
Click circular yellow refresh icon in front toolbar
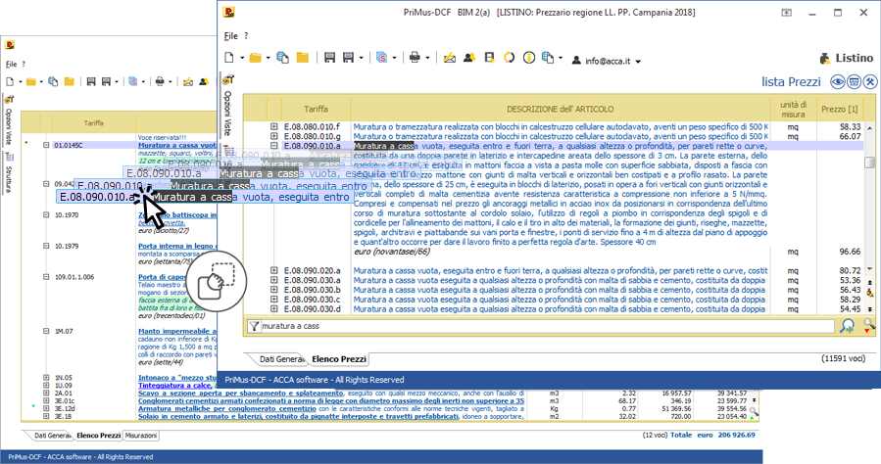tap(509, 57)
